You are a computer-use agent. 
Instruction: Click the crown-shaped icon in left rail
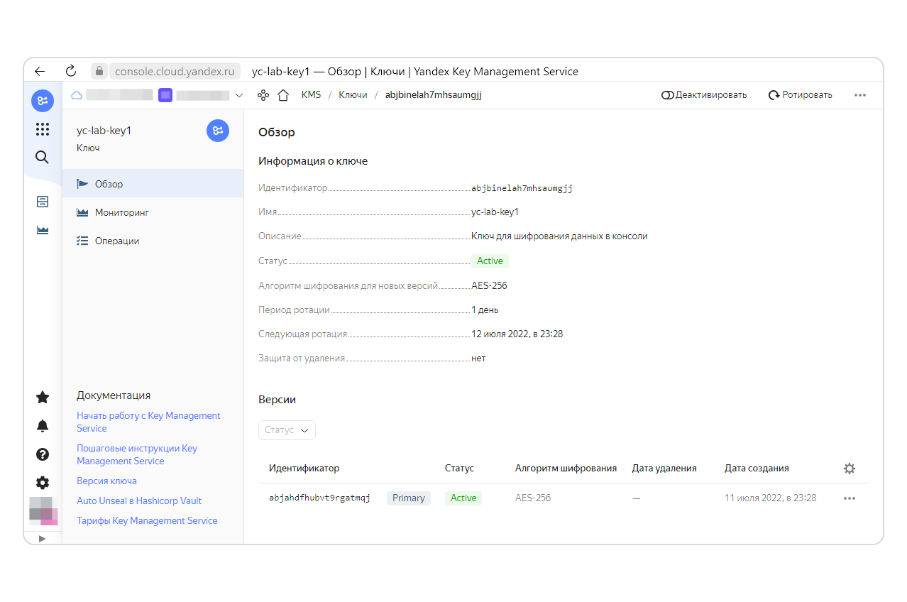(43, 230)
